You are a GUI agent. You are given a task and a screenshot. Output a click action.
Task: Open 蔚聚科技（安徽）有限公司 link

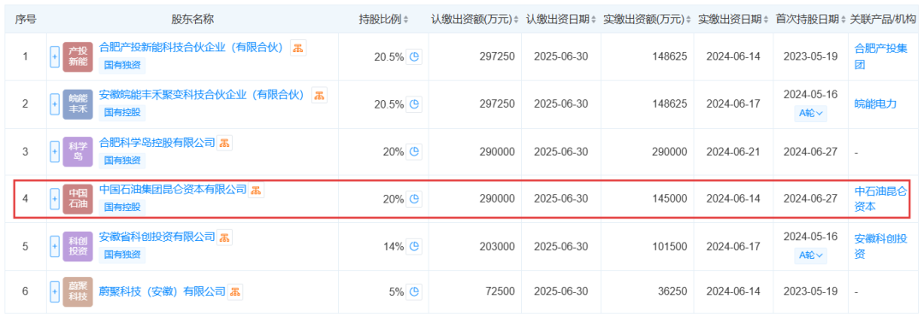[x=162, y=291]
